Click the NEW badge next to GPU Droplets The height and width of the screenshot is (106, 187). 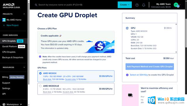pyautogui.click(x=20, y=41)
